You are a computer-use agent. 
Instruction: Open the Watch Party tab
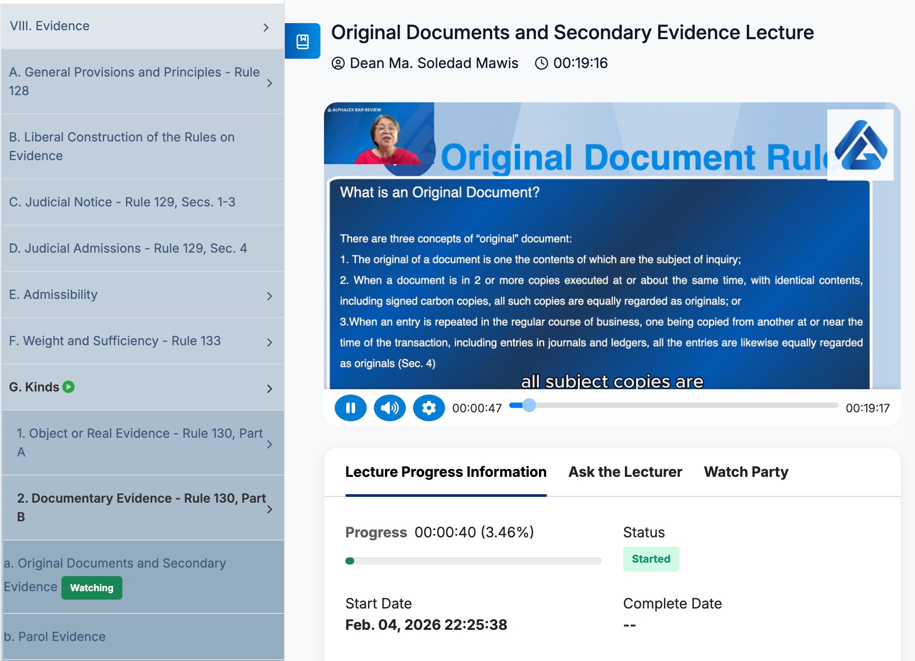point(746,472)
